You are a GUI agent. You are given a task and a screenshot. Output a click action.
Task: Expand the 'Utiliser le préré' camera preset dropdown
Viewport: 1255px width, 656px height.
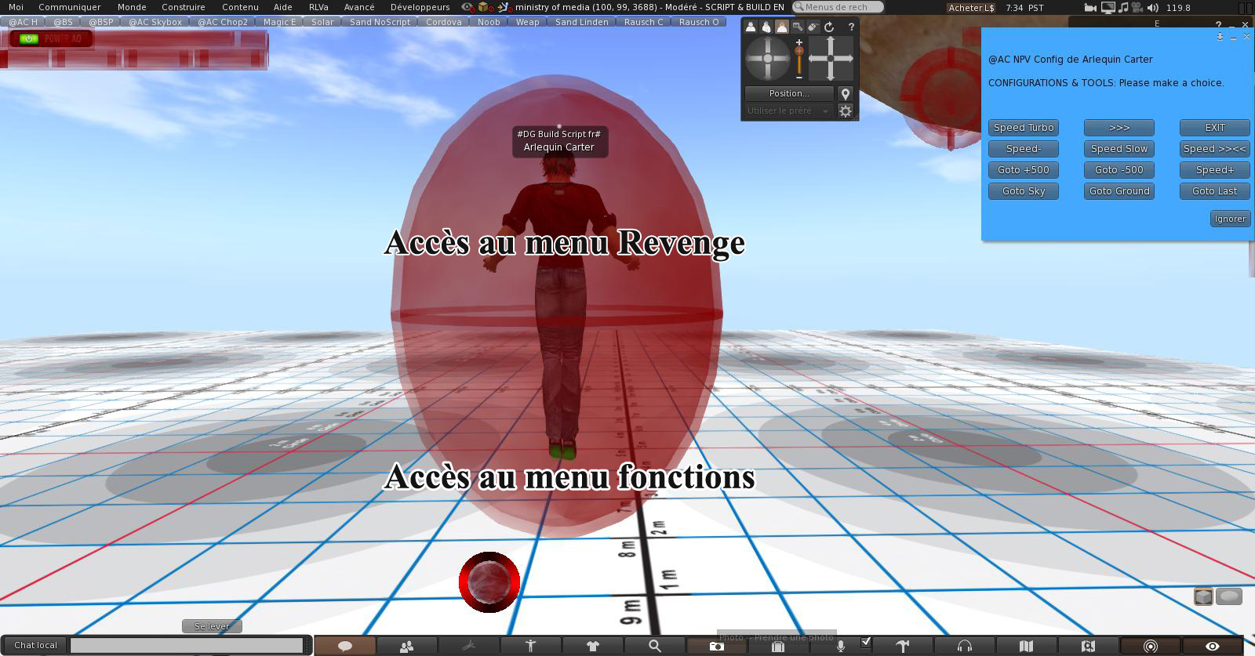pos(788,111)
